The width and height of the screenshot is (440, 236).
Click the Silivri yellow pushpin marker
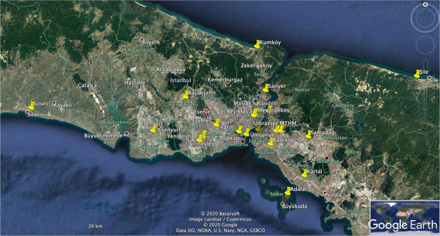click(x=31, y=106)
